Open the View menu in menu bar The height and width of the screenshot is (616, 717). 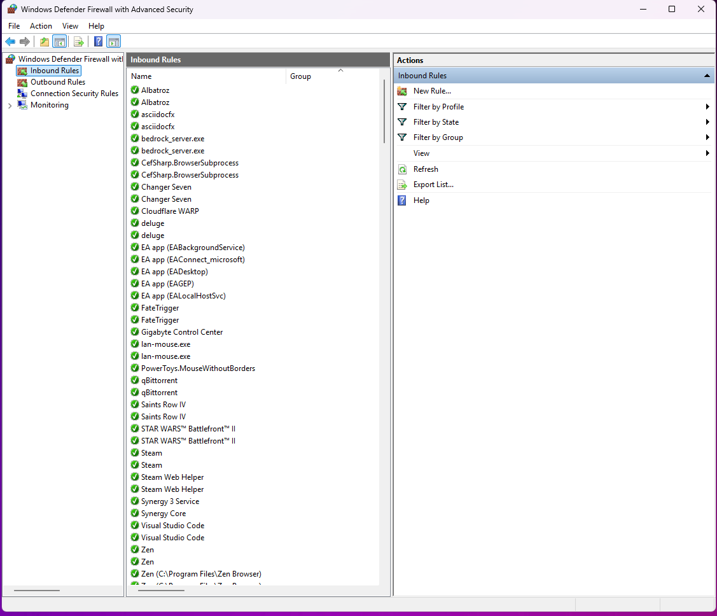(70, 26)
